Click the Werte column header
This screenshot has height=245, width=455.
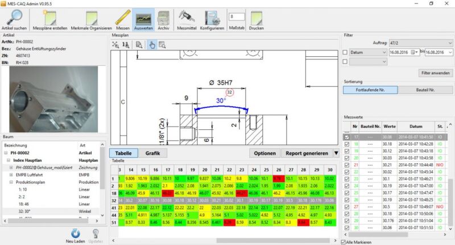[x=390, y=126]
